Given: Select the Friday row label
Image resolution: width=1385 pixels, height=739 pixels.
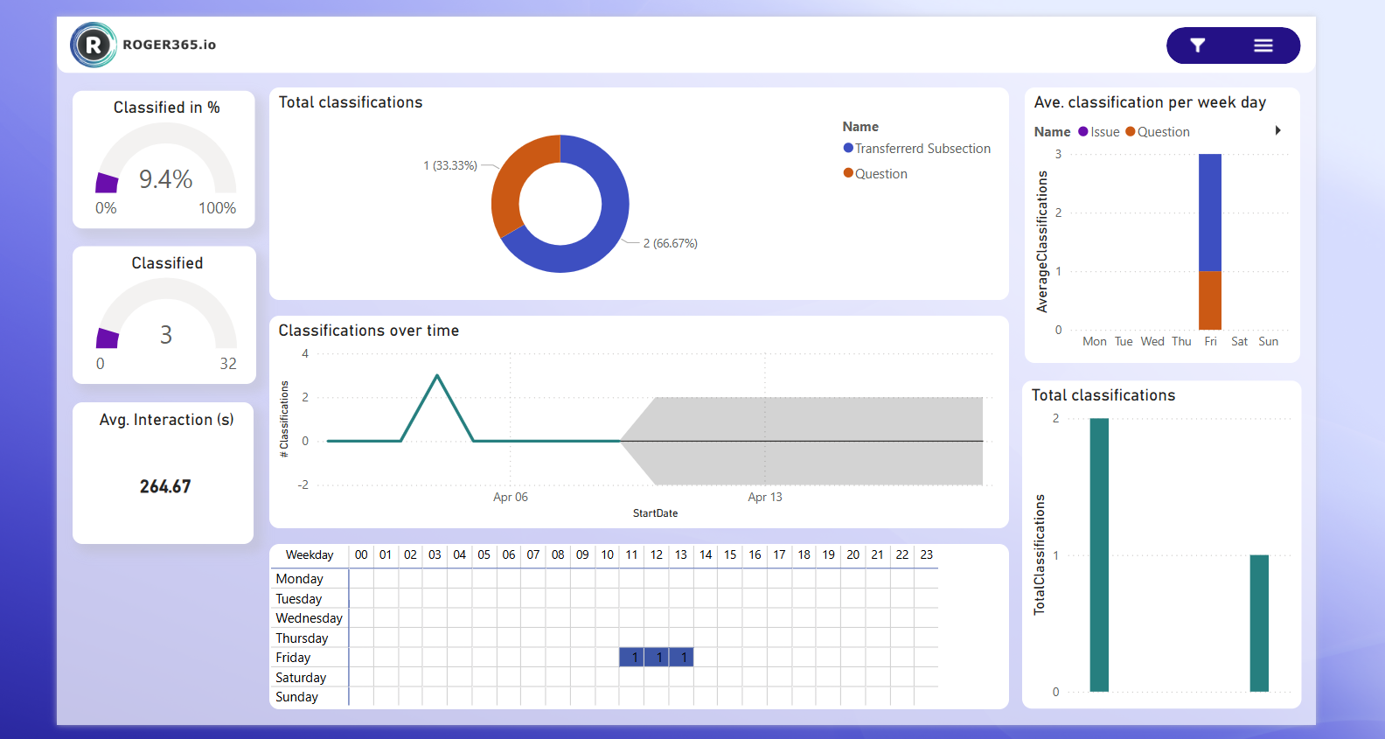Looking at the screenshot, I should pos(293,658).
